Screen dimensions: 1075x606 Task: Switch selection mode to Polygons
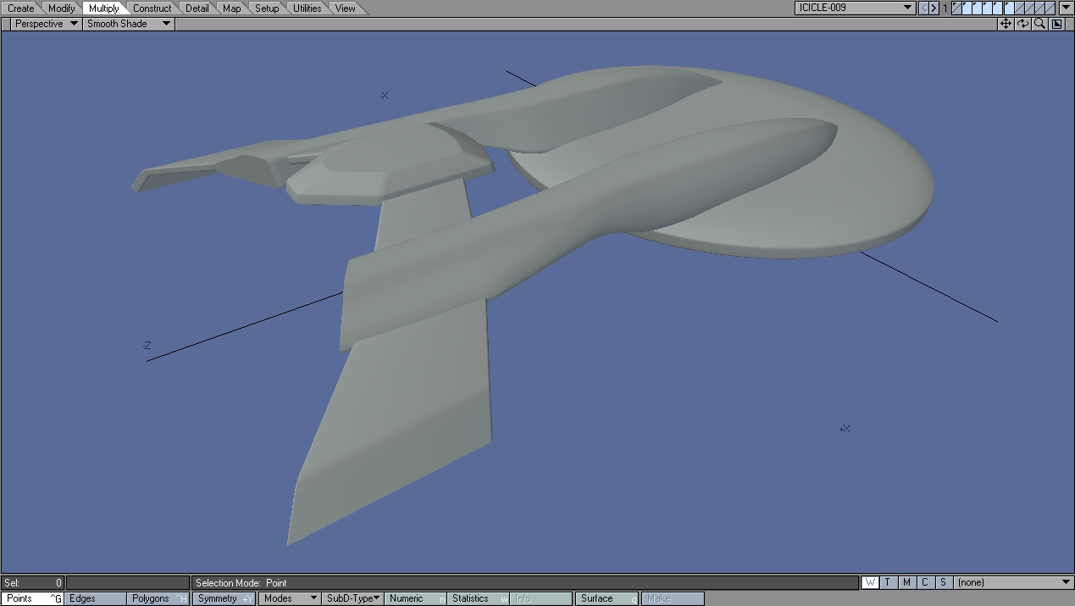point(158,598)
